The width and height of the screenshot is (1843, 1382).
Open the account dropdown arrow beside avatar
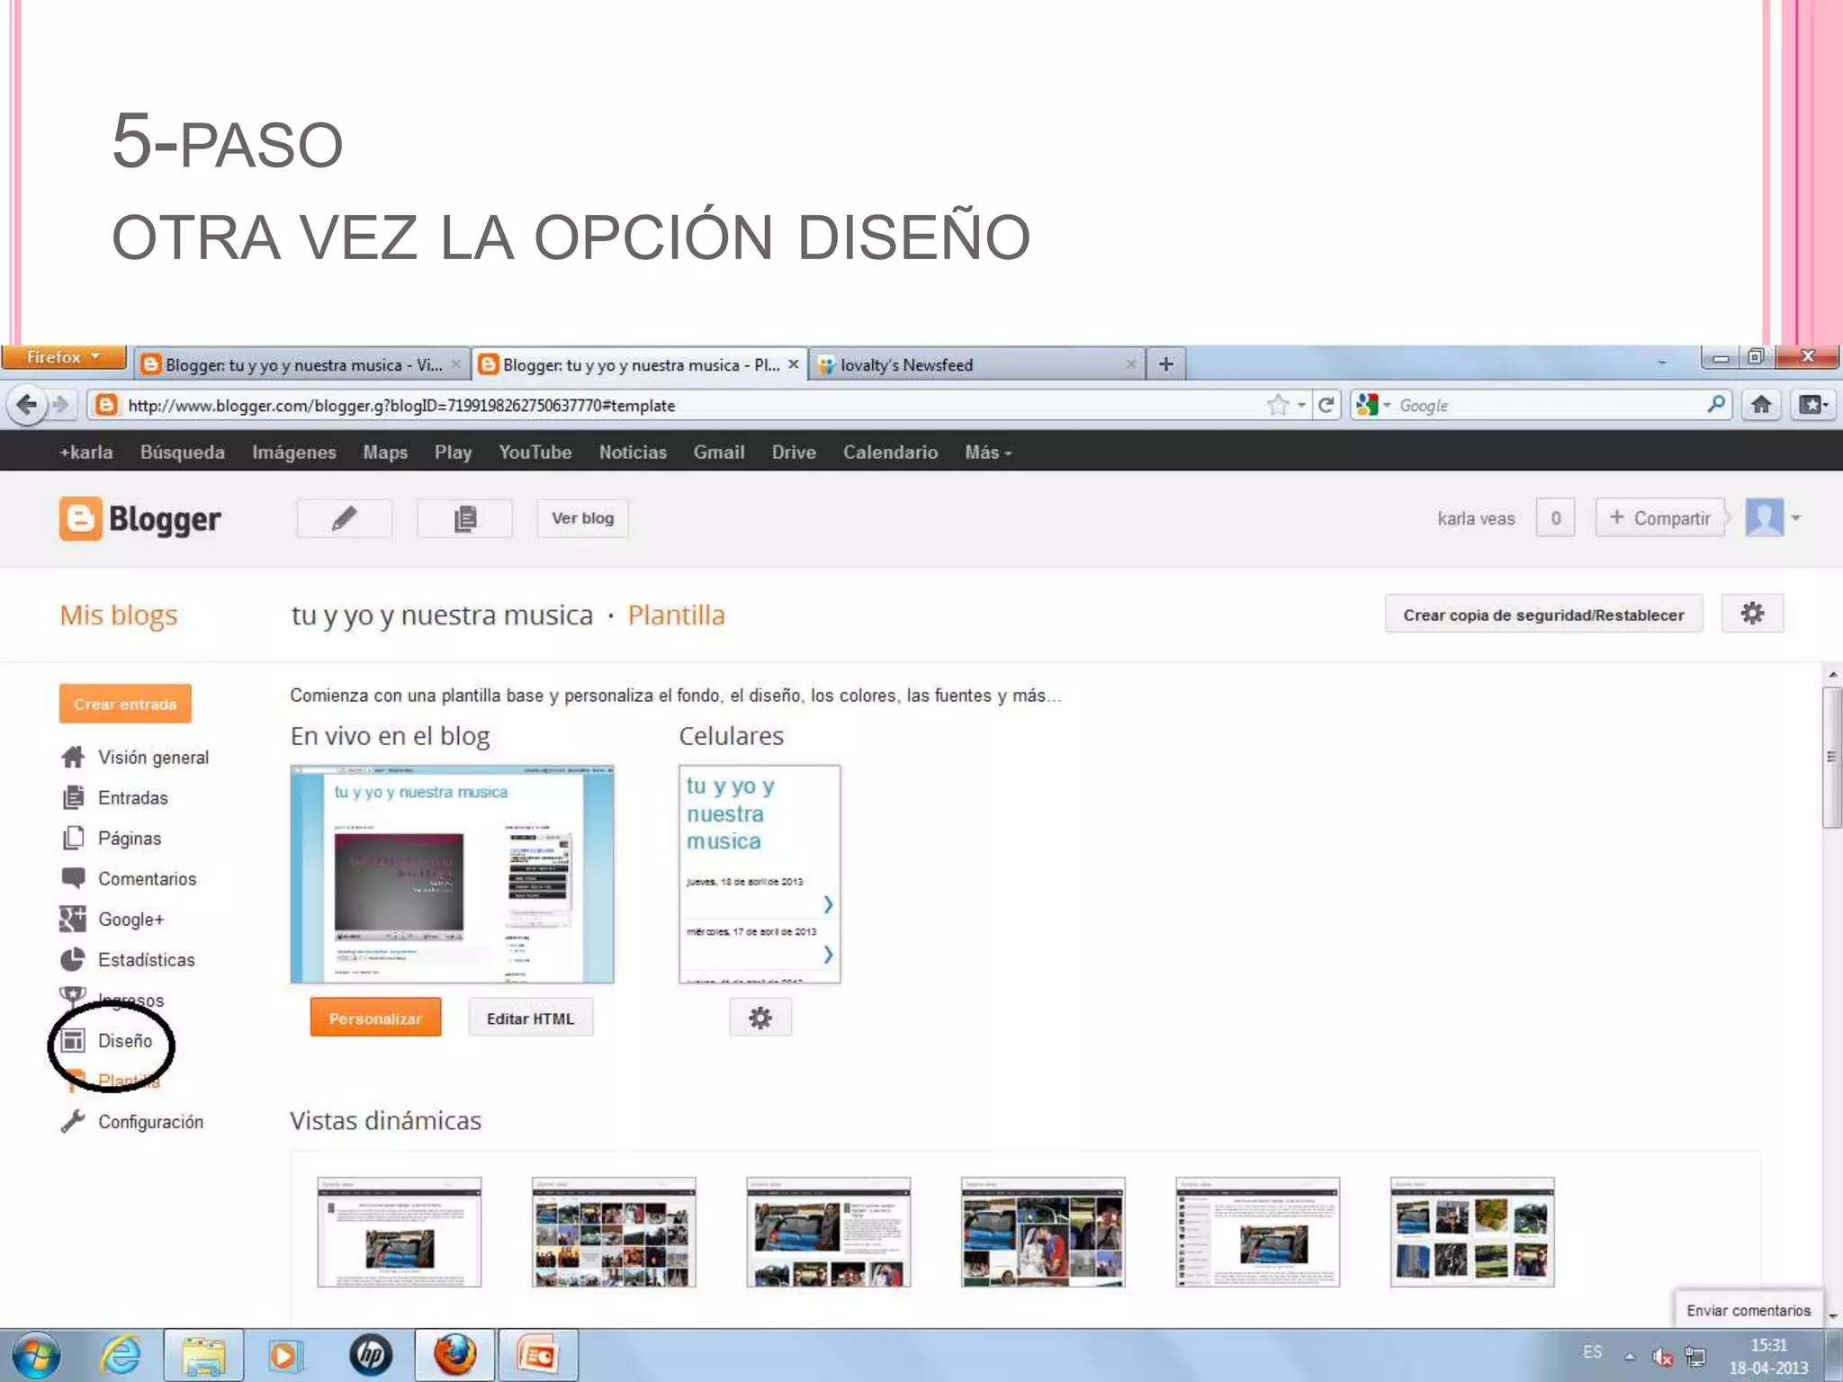point(1795,518)
